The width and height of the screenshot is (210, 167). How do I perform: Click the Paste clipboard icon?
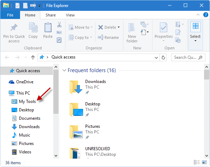[x=48, y=27]
